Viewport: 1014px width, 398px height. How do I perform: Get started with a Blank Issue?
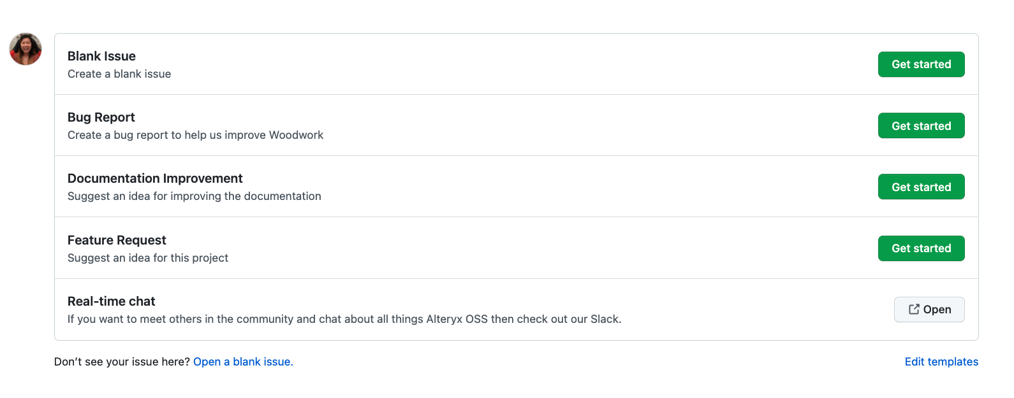click(x=921, y=64)
